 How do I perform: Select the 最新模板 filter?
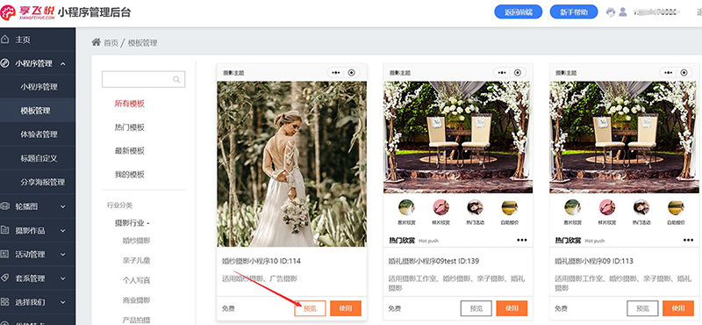129,150
